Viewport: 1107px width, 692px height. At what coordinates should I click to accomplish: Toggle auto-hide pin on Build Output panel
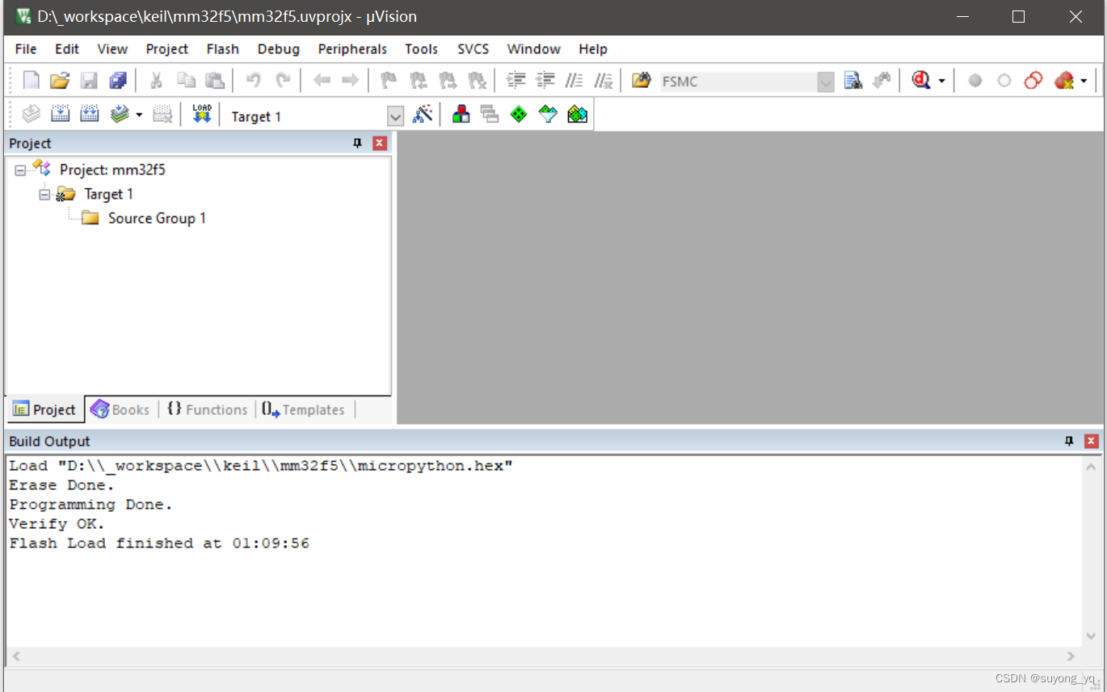pos(1069,441)
